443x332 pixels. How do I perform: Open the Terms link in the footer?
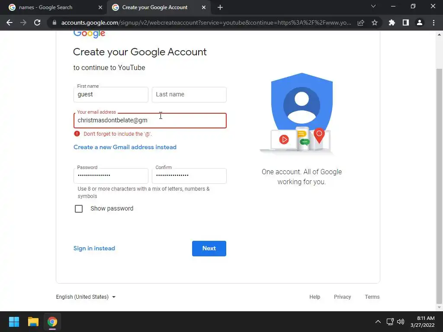pos(372,297)
